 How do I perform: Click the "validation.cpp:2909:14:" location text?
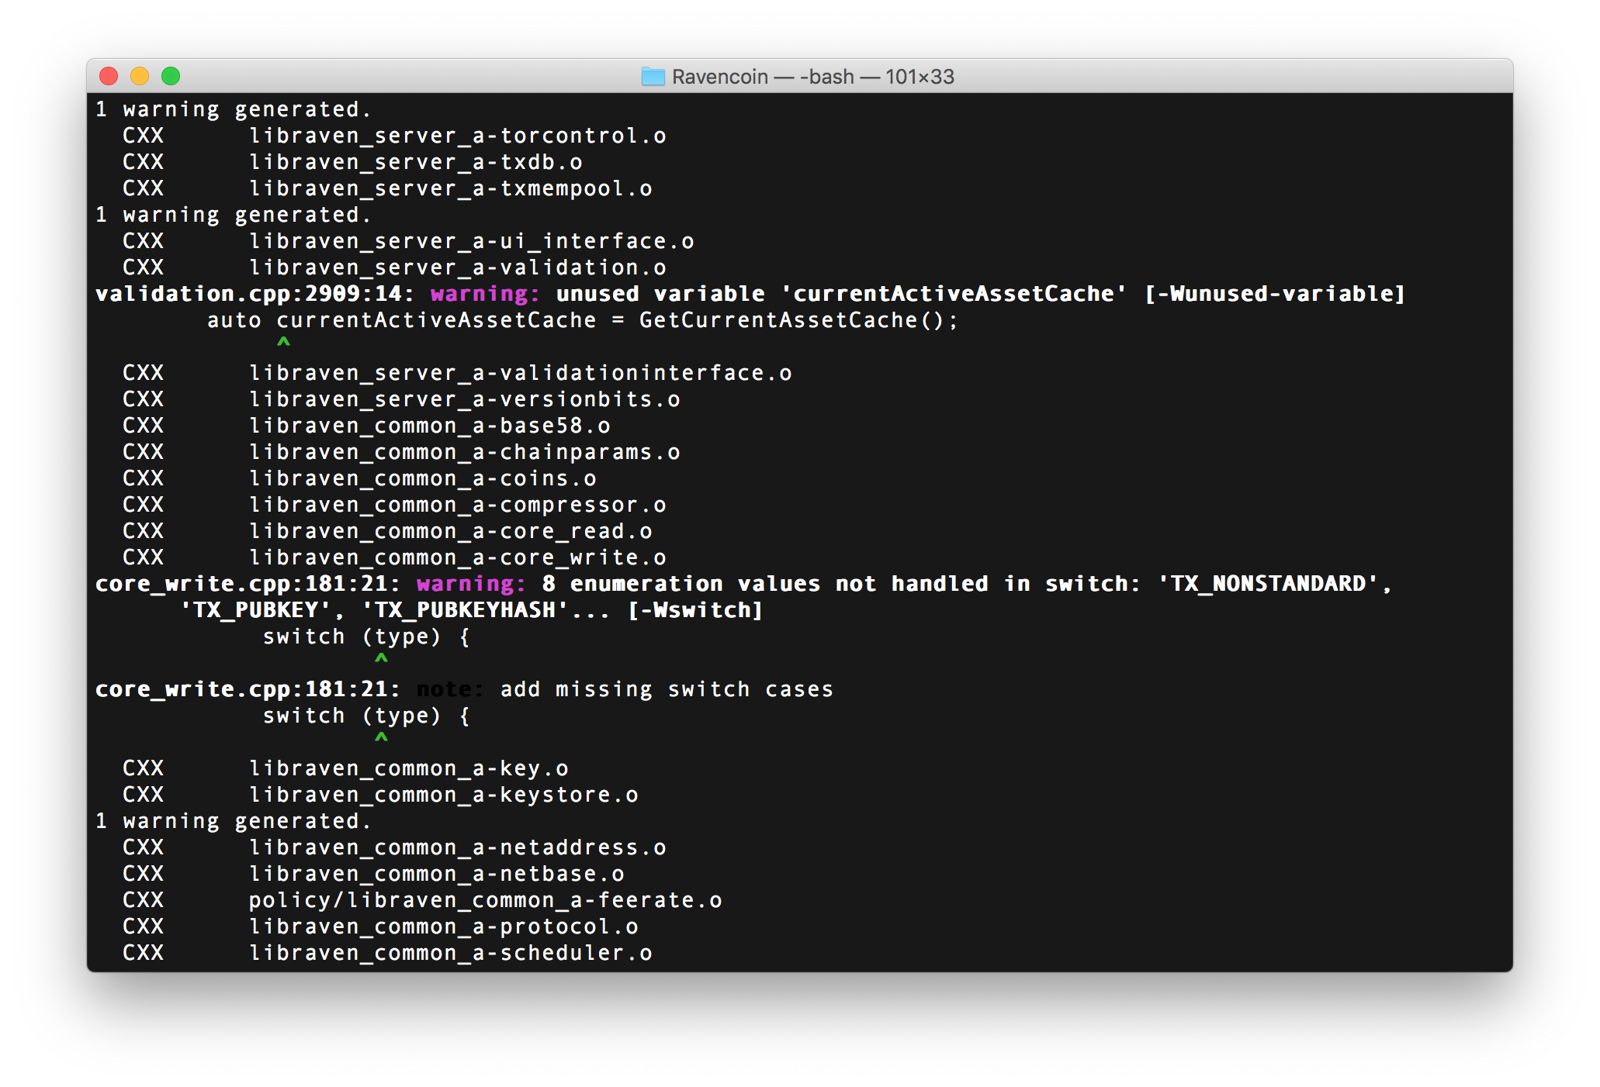pyautogui.click(x=255, y=294)
